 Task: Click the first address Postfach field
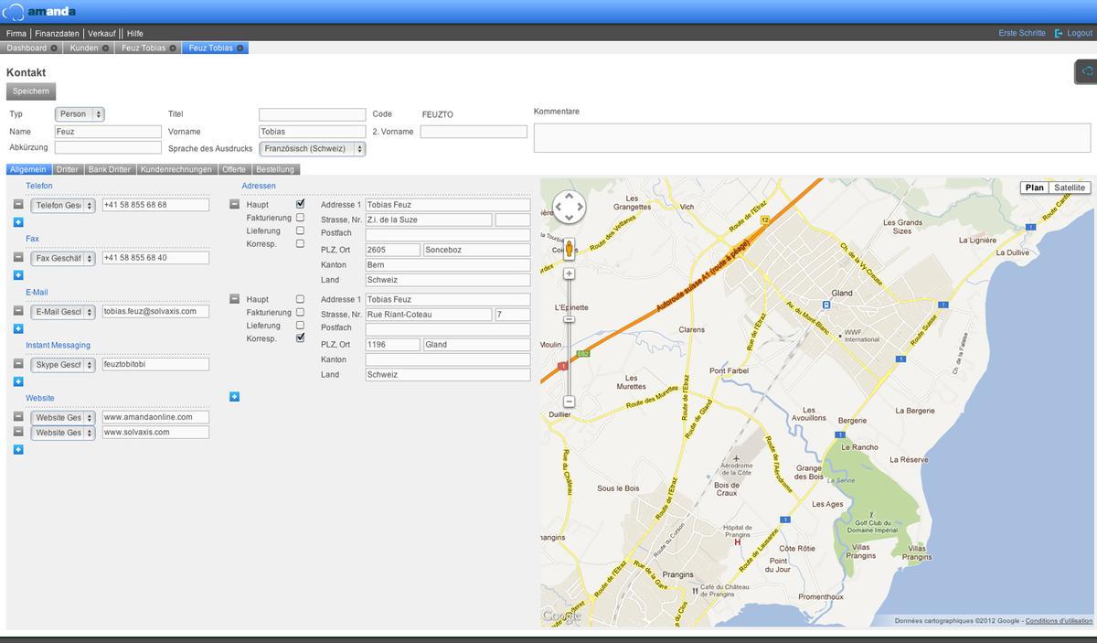(448, 235)
